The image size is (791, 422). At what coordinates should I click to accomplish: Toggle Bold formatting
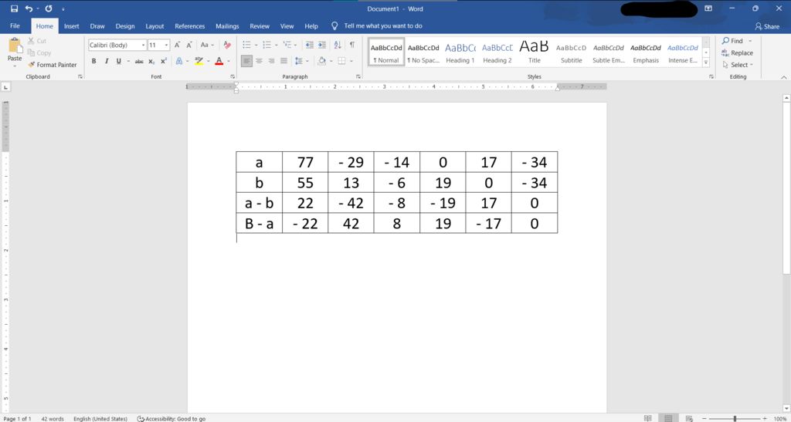(93, 61)
